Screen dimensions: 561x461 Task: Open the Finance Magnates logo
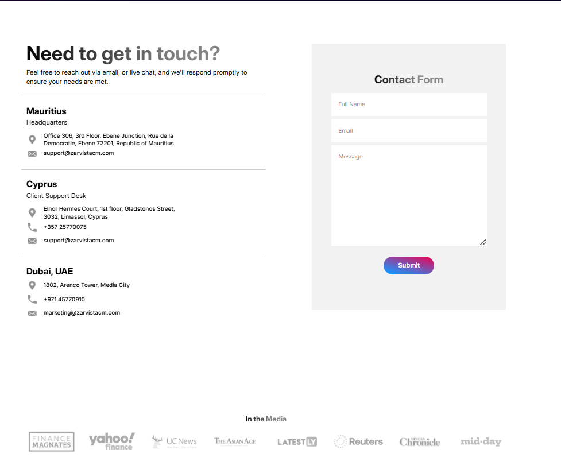click(x=52, y=441)
